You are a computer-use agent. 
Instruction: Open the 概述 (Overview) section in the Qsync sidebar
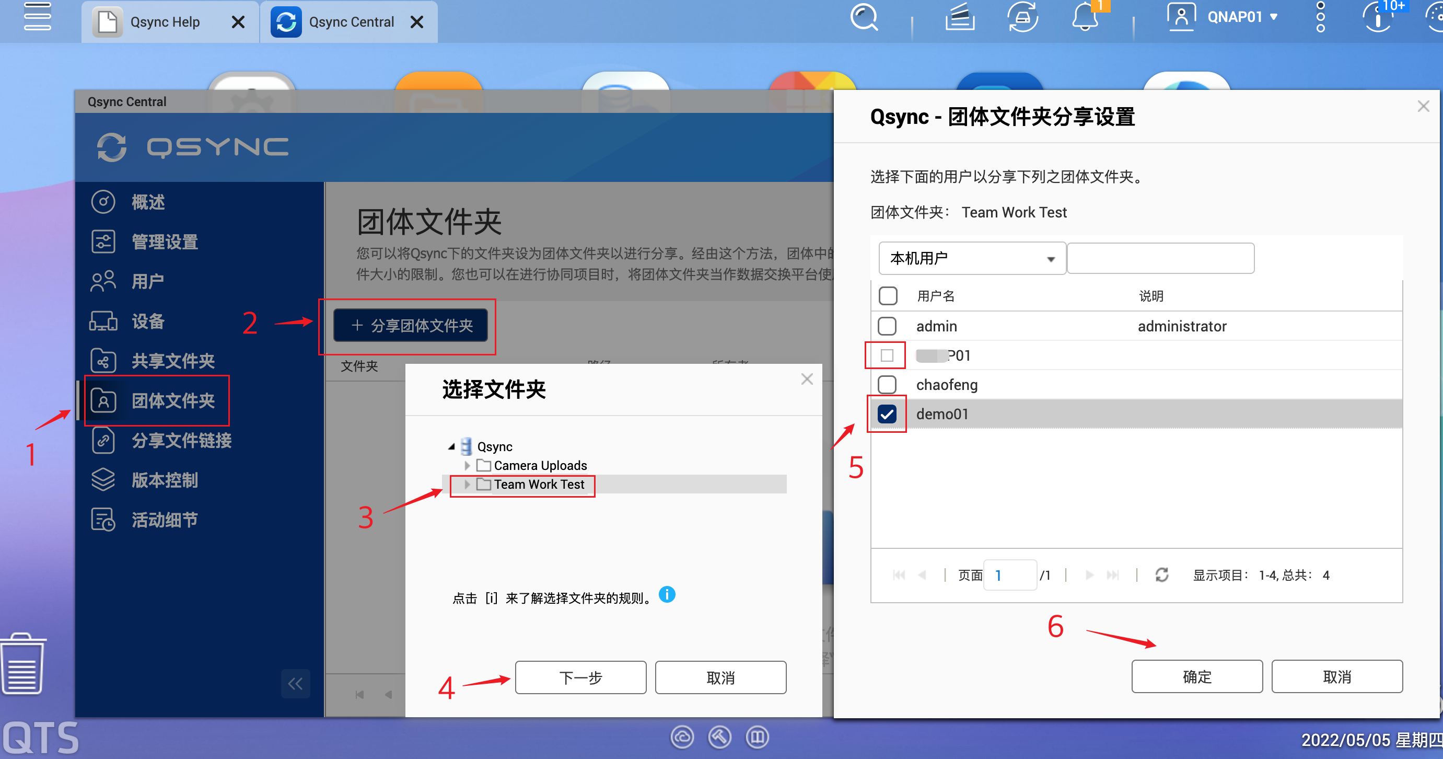148,202
